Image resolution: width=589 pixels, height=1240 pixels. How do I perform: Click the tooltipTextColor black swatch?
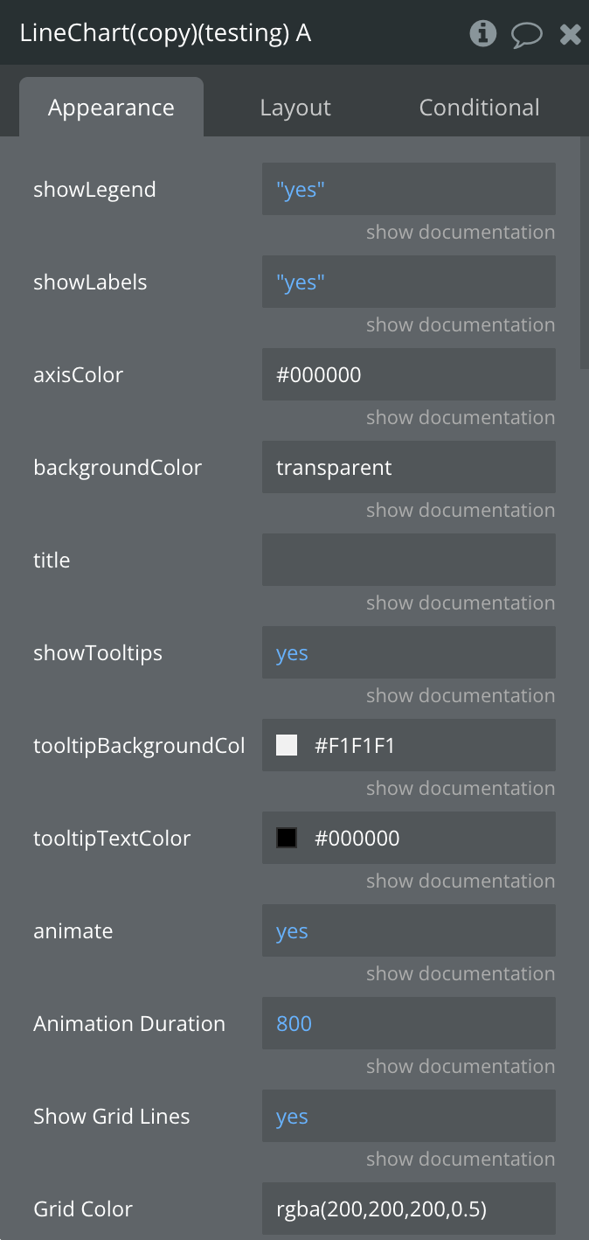287,838
